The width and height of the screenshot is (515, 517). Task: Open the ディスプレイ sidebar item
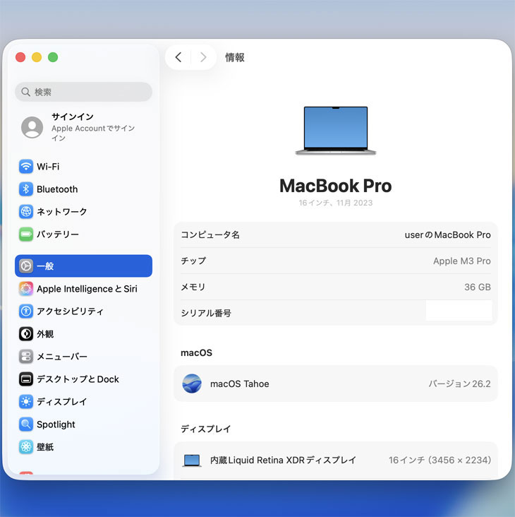coord(62,402)
